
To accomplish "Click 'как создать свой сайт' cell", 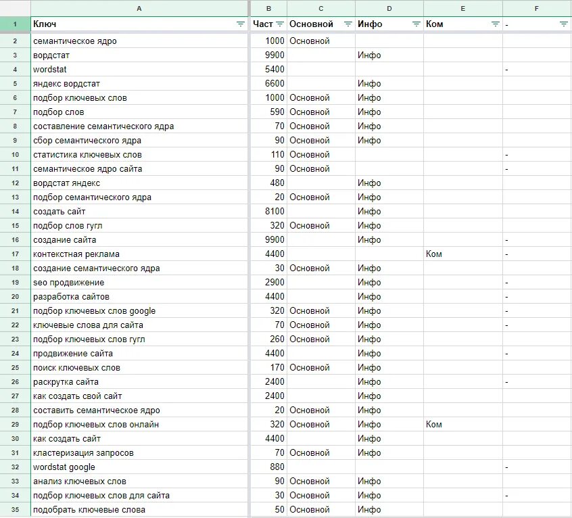I will coord(139,396).
